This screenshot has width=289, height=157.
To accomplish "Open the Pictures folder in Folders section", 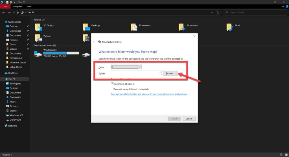I will 38,38.
